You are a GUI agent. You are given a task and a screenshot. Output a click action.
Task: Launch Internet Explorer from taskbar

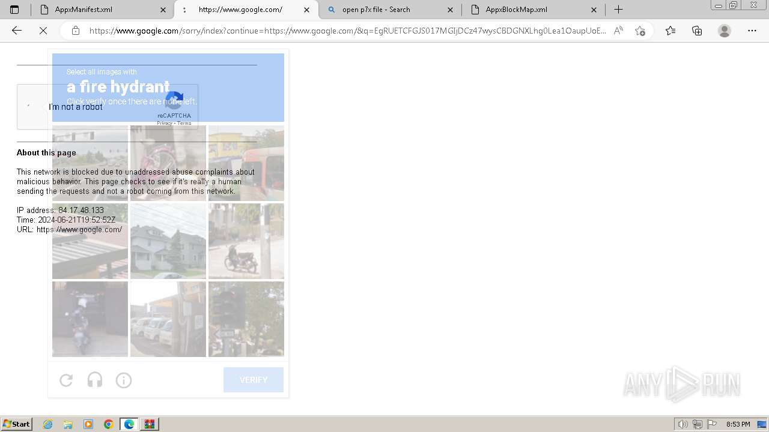pyautogui.click(x=48, y=424)
